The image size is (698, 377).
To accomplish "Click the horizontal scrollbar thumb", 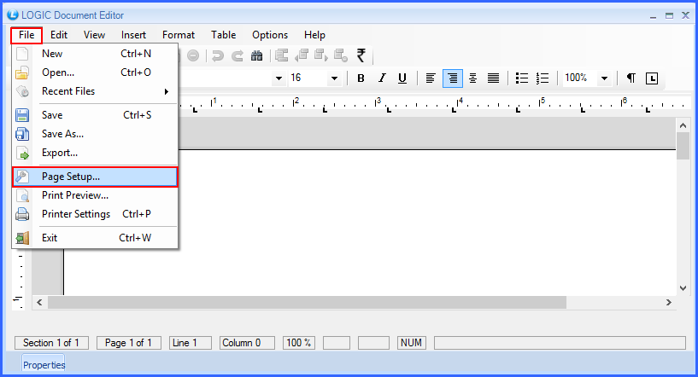I will 308,303.
